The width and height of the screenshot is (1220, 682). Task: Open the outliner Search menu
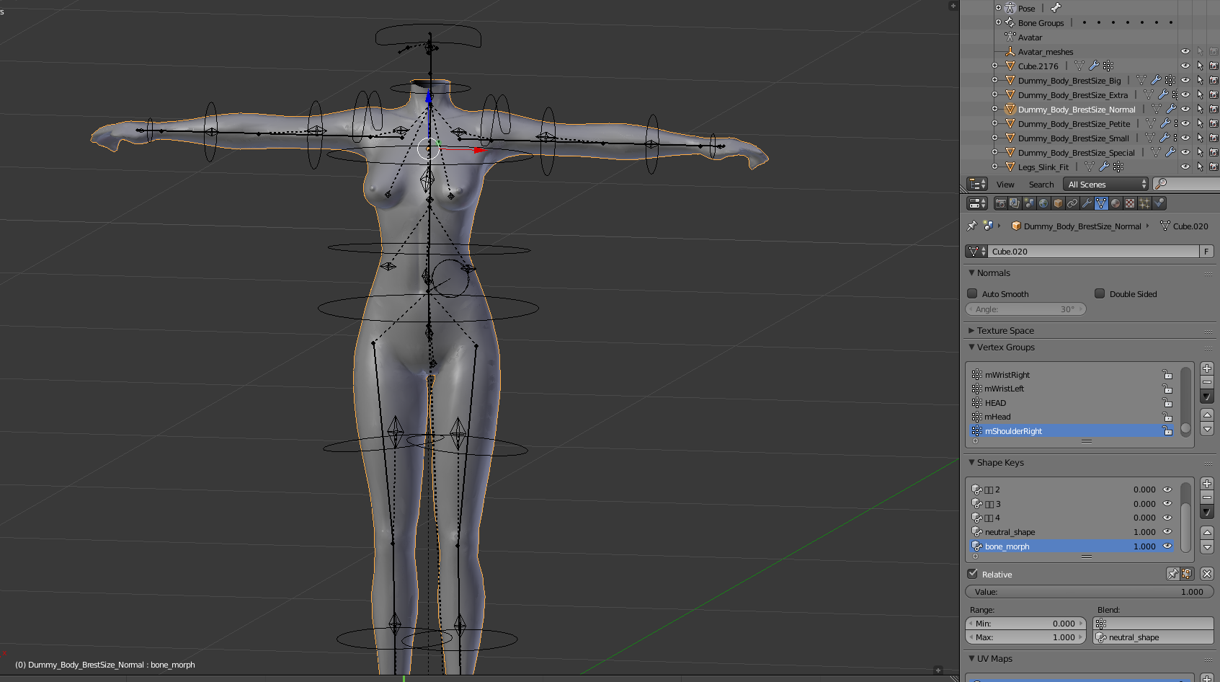tap(1041, 185)
